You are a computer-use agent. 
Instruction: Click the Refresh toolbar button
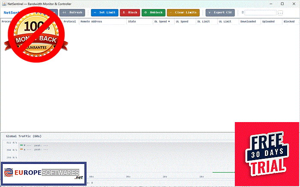(x=72, y=12)
